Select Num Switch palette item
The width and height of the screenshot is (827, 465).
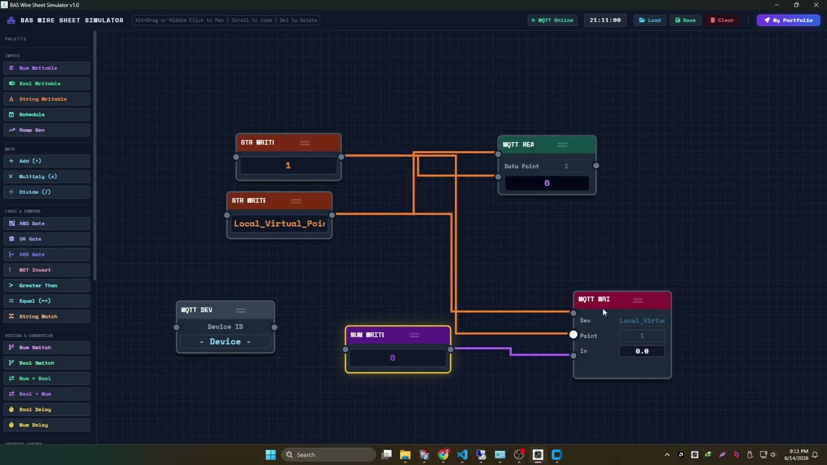(47, 347)
